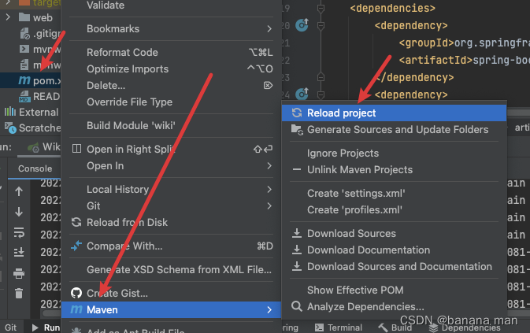Click the Analyze Dependencies magnifier icon
The image size is (530, 333).
(x=297, y=306)
